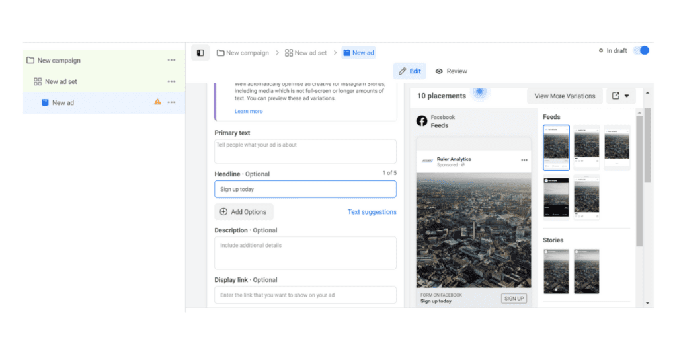Open the Learn more link
The width and height of the screenshot is (677, 354).
[x=249, y=111]
